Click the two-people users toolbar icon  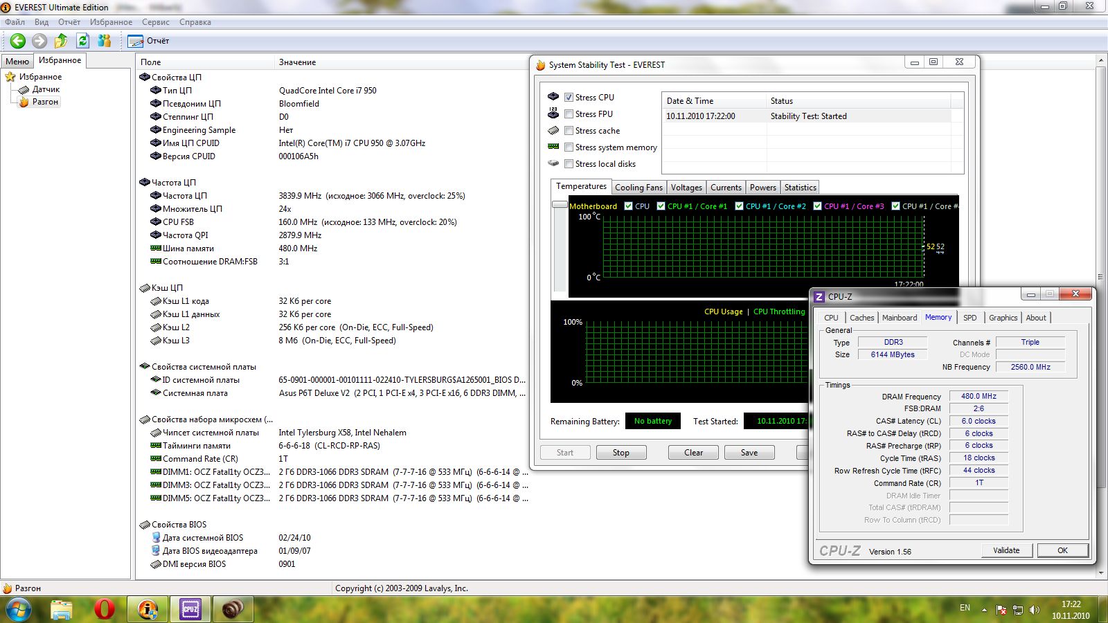pyautogui.click(x=105, y=41)
